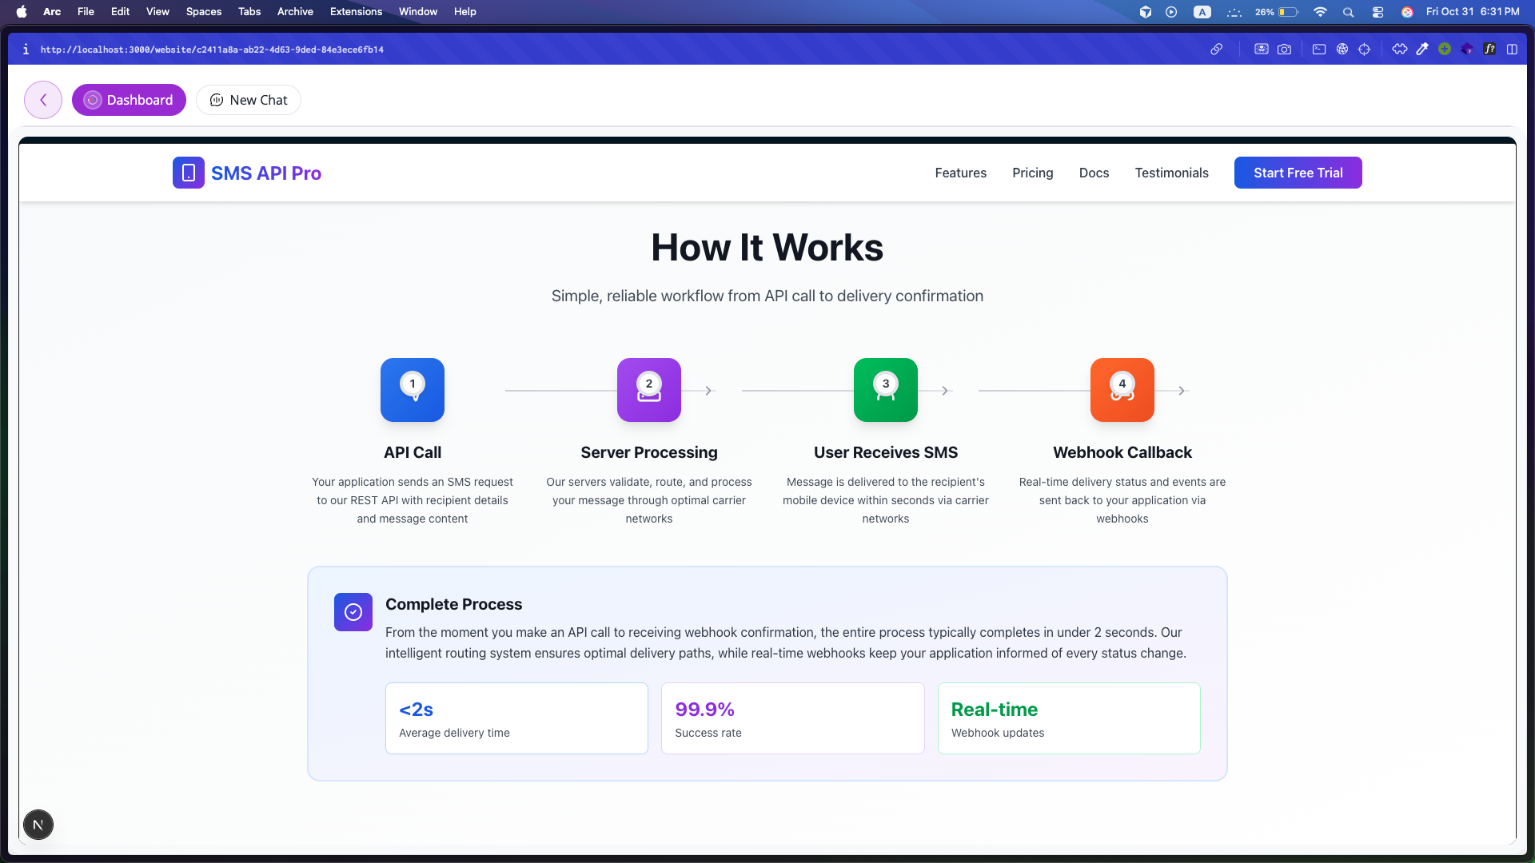Viewport: 1535px width, 863px height.
Task: Go back using the purple chevron button
Action: click(x=43, y=100)
